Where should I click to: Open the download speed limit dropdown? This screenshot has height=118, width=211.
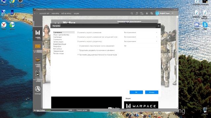point(140,32)
